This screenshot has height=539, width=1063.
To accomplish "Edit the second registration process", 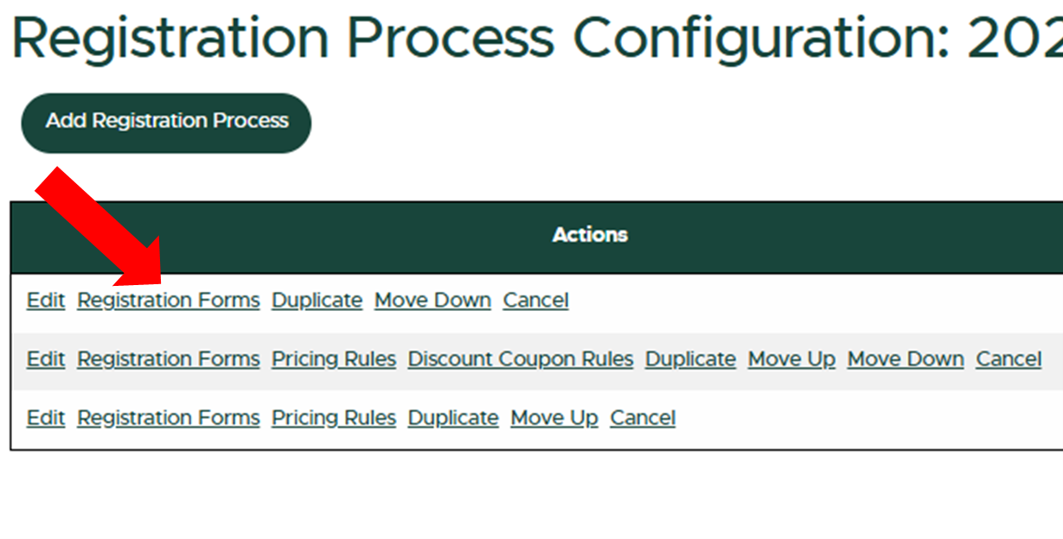I will (45, 358).
